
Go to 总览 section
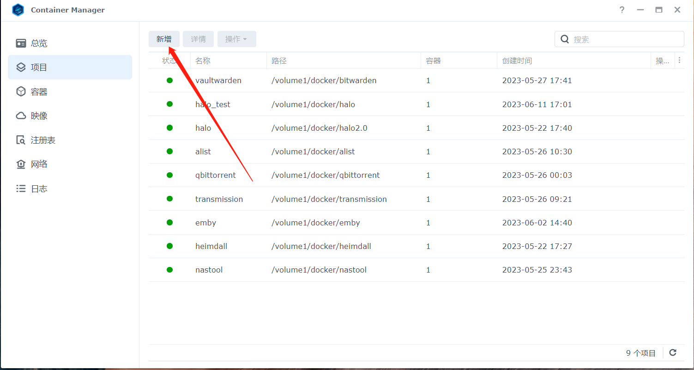[70, 43]
